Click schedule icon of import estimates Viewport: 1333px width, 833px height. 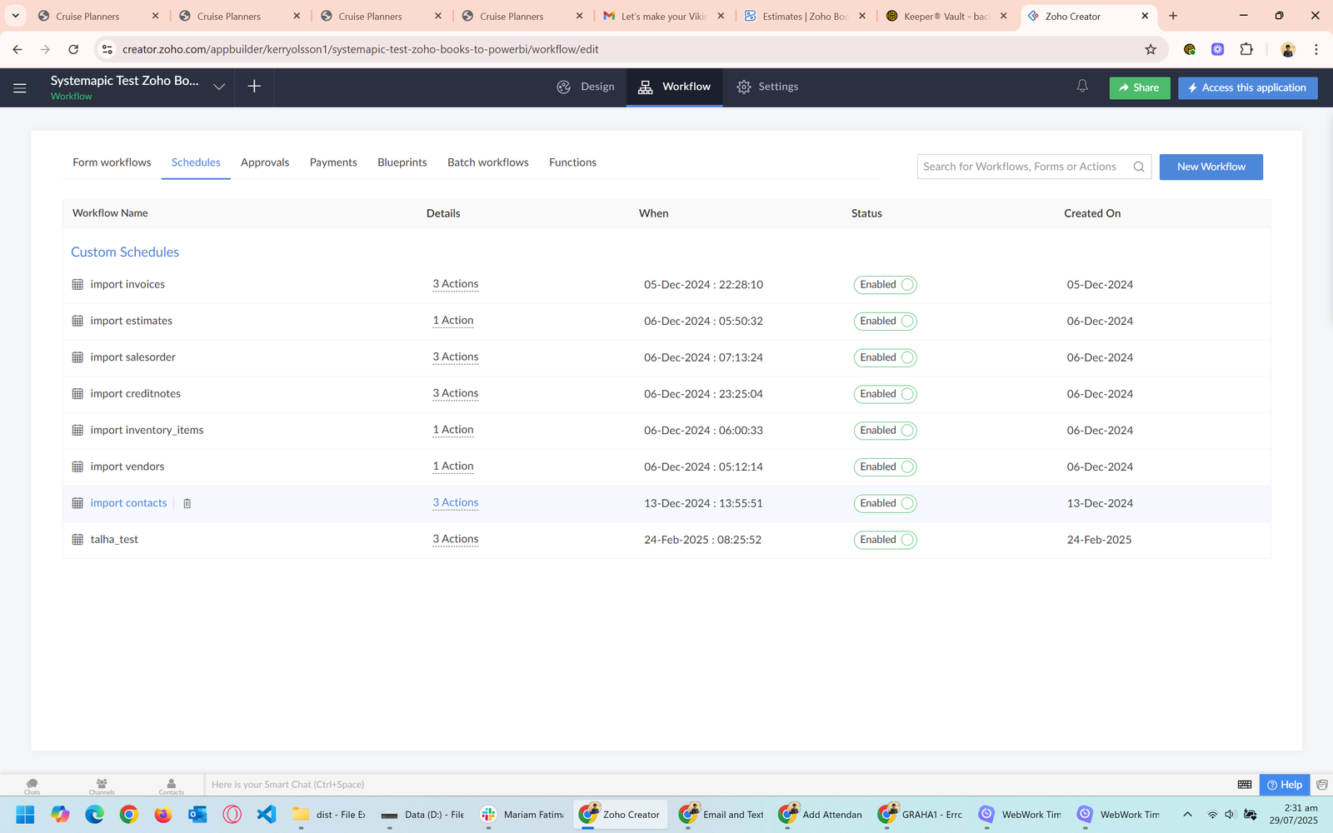pos(77,321)
